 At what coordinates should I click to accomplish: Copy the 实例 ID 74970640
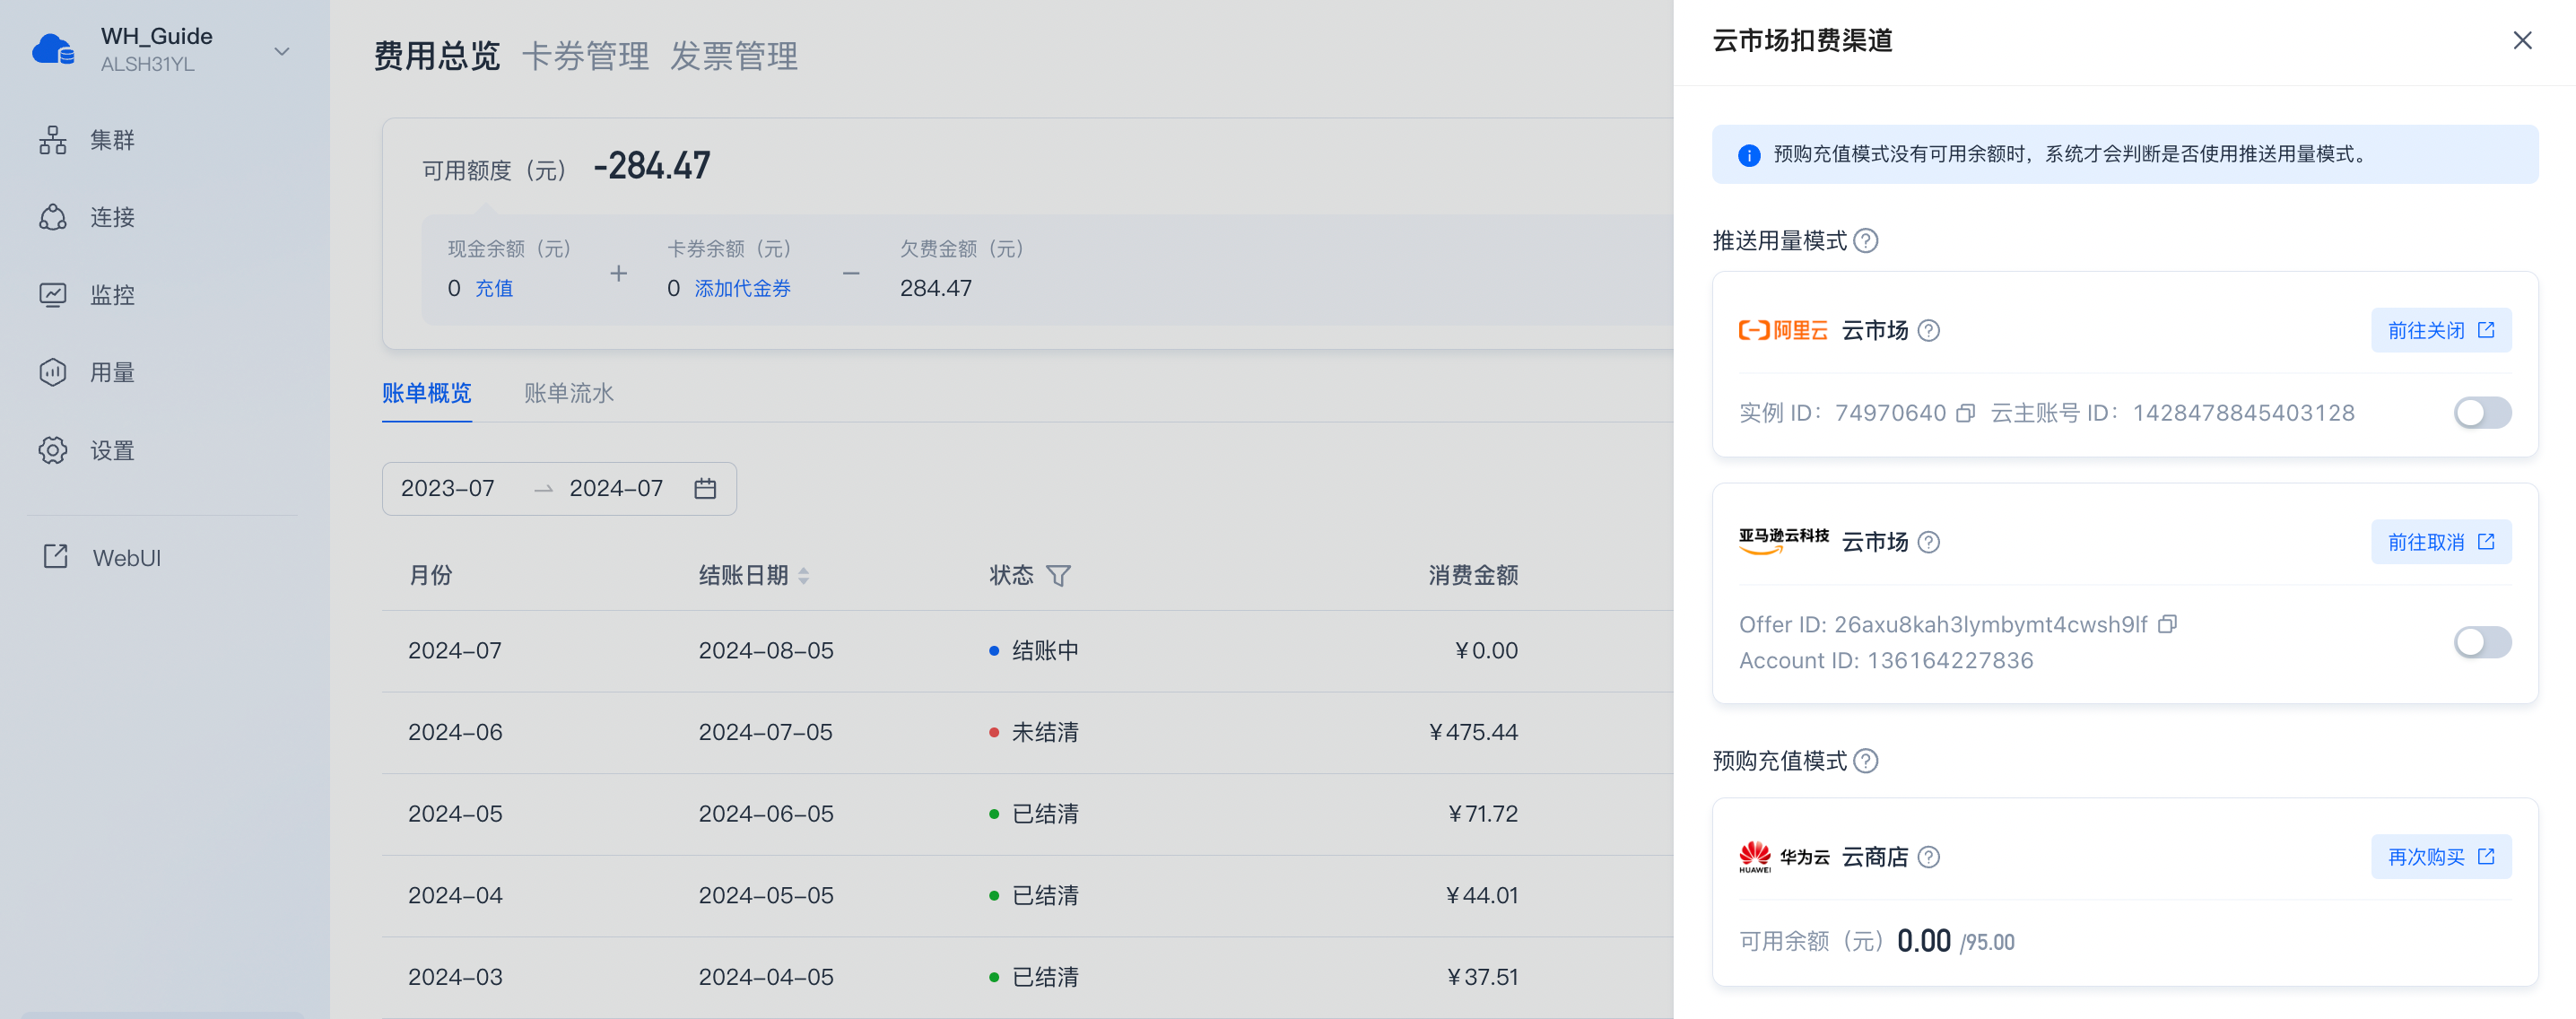(x=1965, y=413)
